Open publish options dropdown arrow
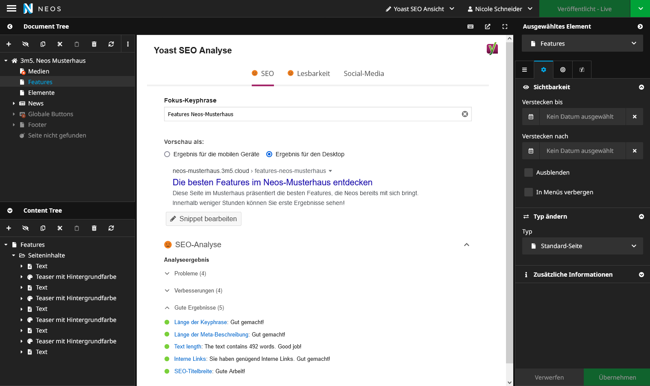The height and width of the screenshot is (386, 650). click(x=640, y=9)
